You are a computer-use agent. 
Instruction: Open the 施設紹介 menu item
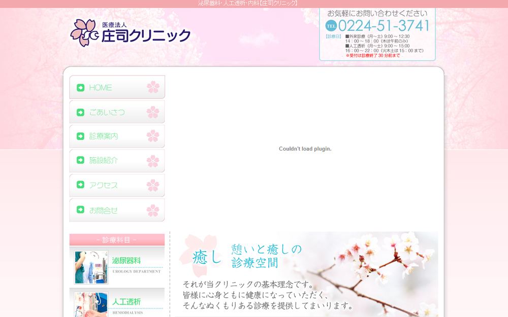click(x=117, y=160)
